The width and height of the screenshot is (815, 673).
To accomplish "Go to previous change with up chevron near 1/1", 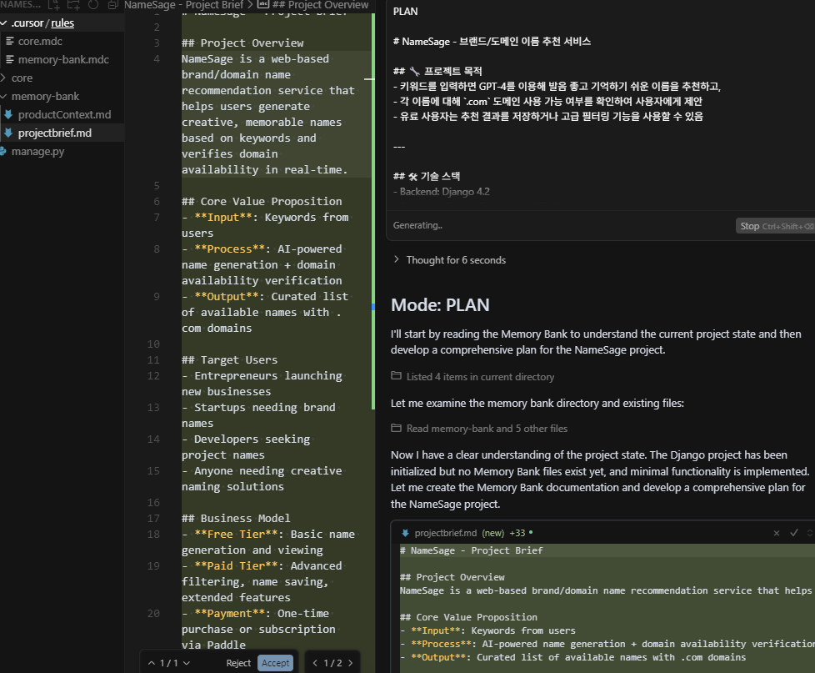I will pos(152,663).
